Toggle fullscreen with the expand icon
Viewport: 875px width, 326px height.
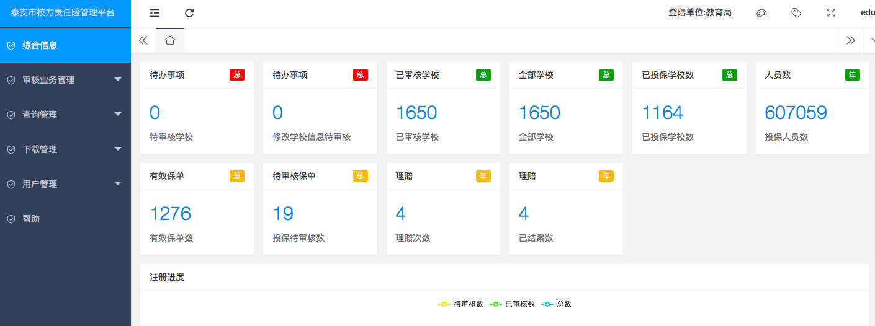pos(832,13)
